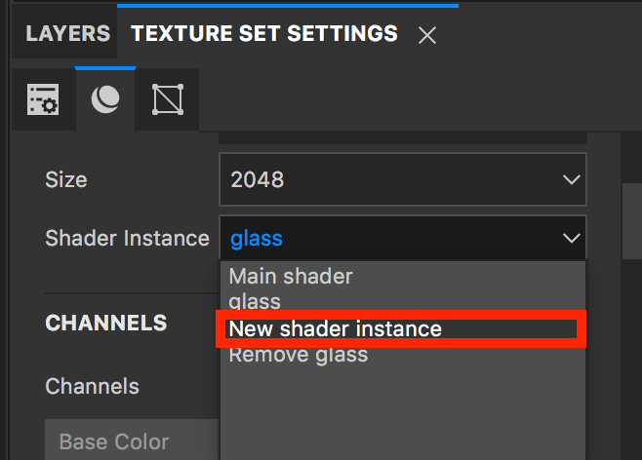Open the Size 2048 dropdown
The image size is (642, 460).
click(x=403, y=179)
